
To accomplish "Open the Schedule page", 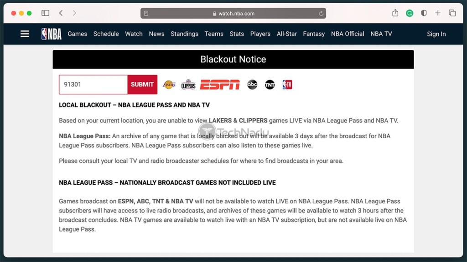I will [x=106, y=34].
